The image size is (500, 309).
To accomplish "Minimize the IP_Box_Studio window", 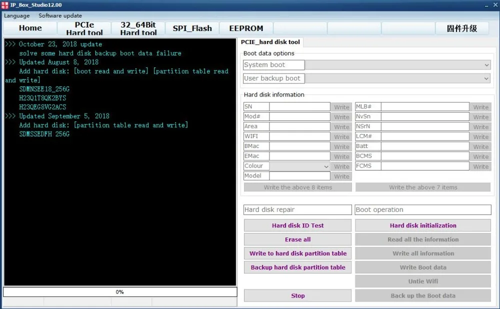I will click(486, 5).
